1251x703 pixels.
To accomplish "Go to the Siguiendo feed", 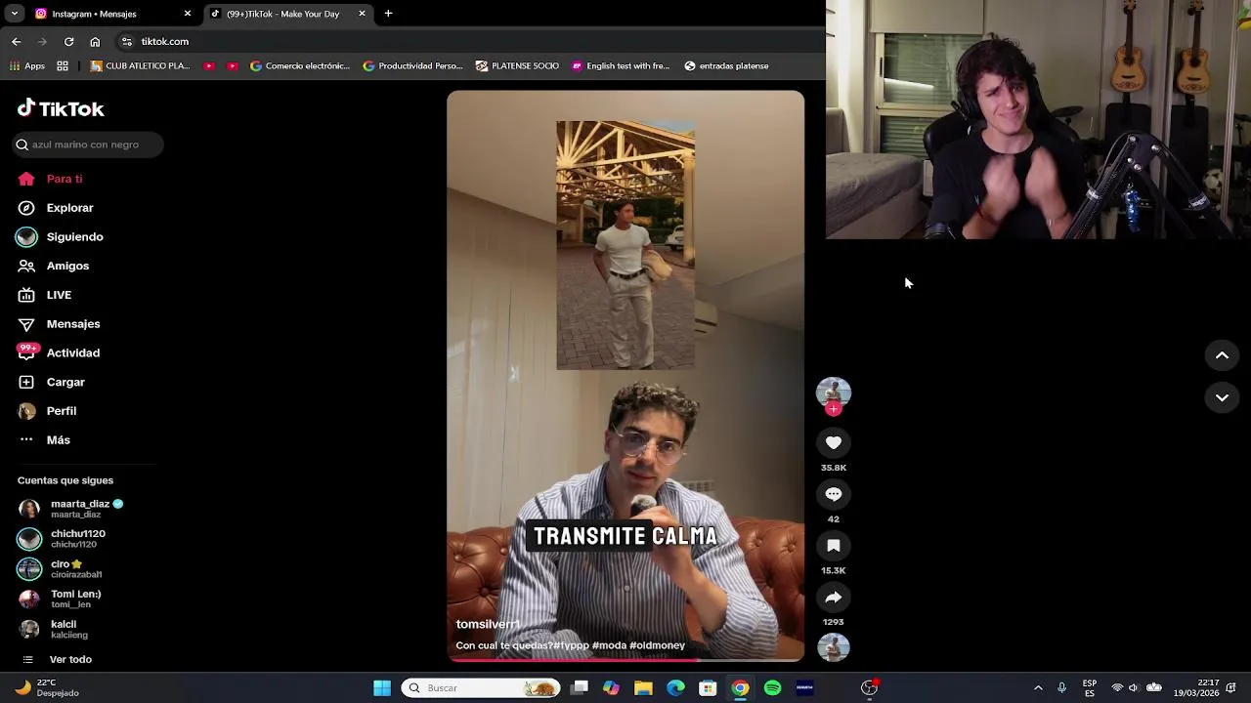I will (x=61, y=237).
